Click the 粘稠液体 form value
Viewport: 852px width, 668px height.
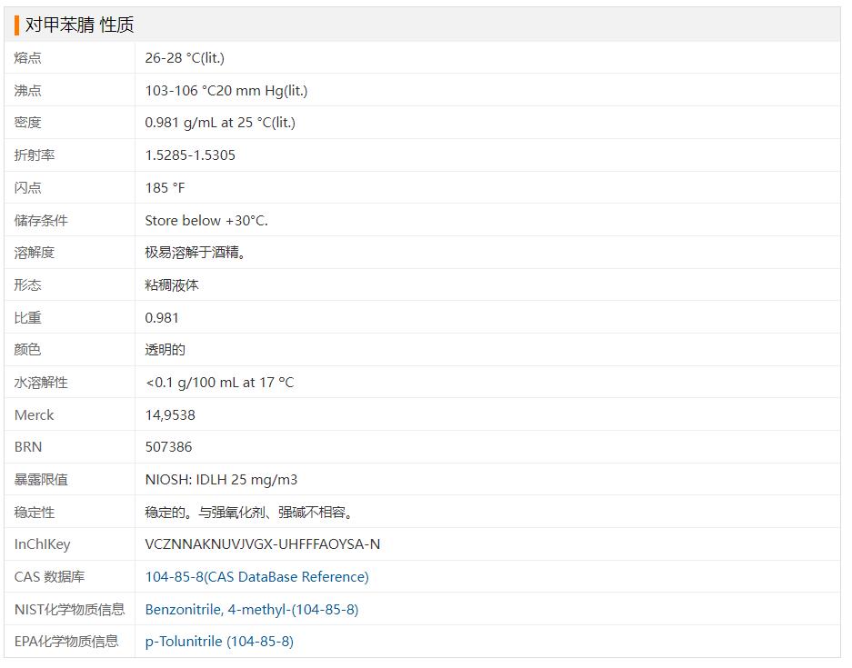(172, 285)
